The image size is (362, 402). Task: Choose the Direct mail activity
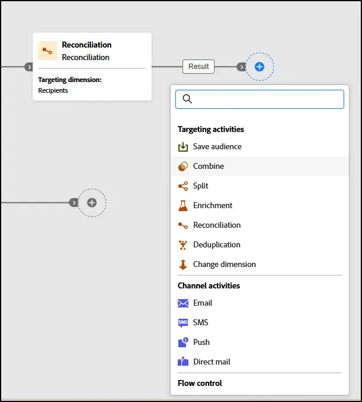pyautogui.click(x=260, y=362)
